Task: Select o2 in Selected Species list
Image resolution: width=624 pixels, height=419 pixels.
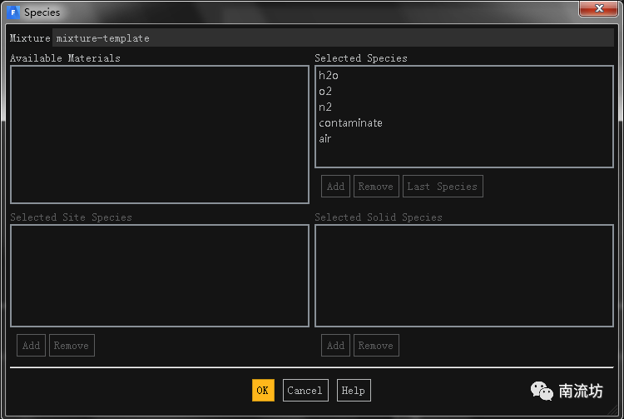Action: tap(325, 92)
